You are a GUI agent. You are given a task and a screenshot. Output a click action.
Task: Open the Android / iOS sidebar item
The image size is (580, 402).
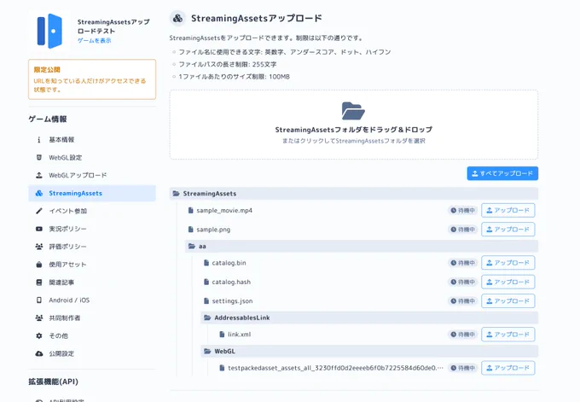pyautogui.click(x=92, y=300)
